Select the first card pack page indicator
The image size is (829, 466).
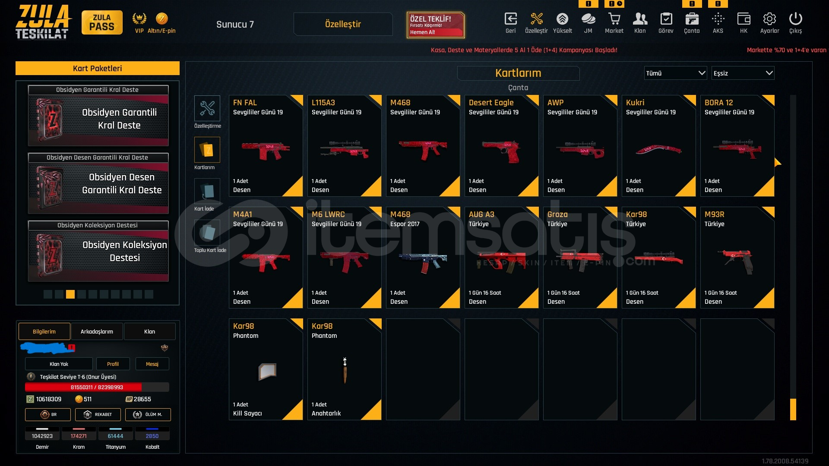tap(48, 294)
